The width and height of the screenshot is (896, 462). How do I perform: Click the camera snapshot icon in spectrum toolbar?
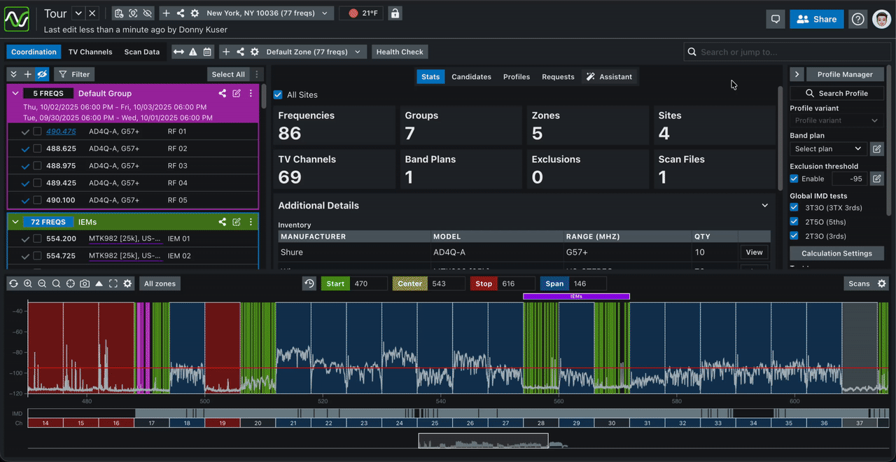tap(85, 283)
